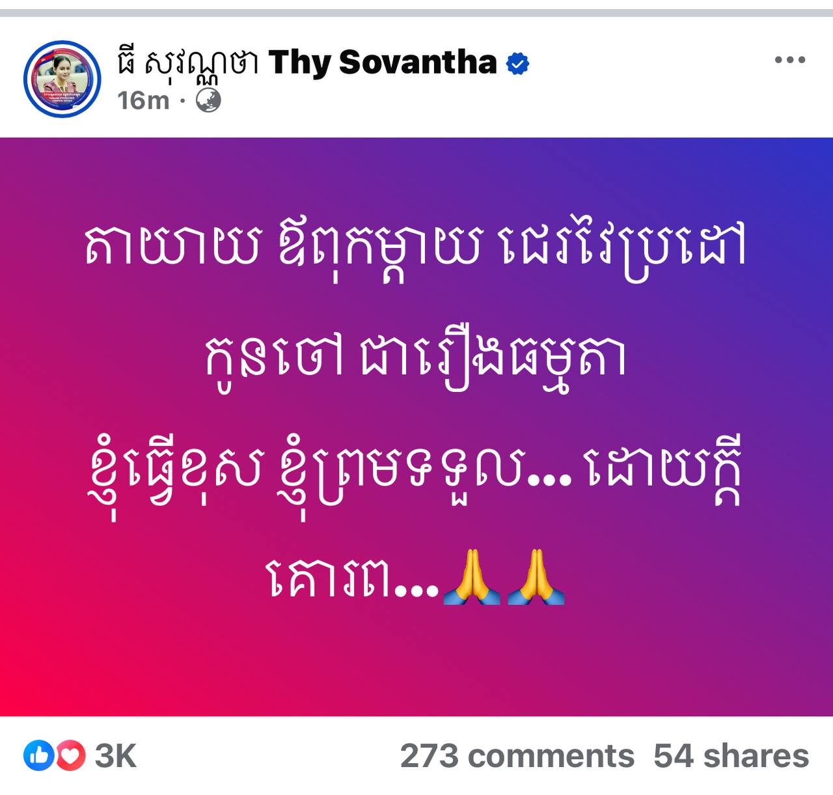Viewport: 833px width, 795px height.
Task: Open the Thy Sovantha name link
Action: (x=383, y=63)
